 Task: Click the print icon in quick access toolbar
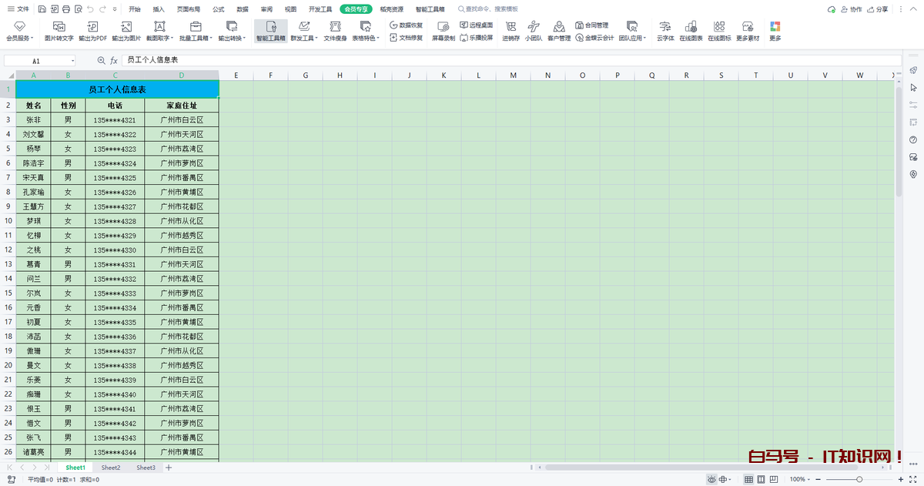(x=66, y=9)
